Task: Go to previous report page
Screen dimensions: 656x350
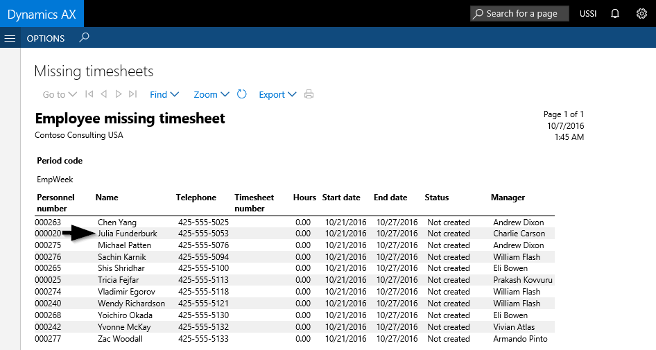Action: click(x=103, y=94)
